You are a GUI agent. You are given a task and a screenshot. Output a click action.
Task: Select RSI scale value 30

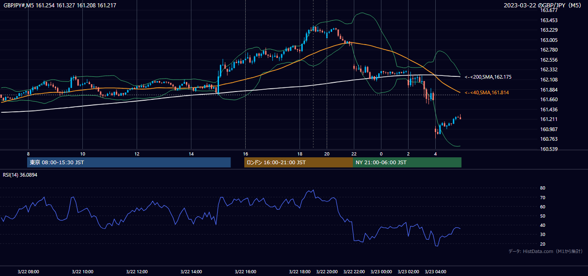click(x=542, y=234)
